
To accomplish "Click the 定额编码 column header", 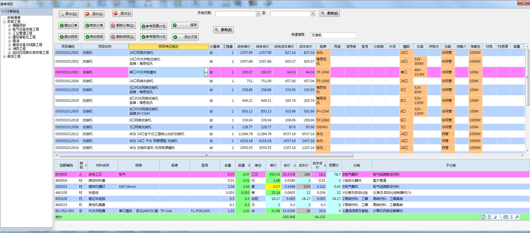I will tap(66, 165).
